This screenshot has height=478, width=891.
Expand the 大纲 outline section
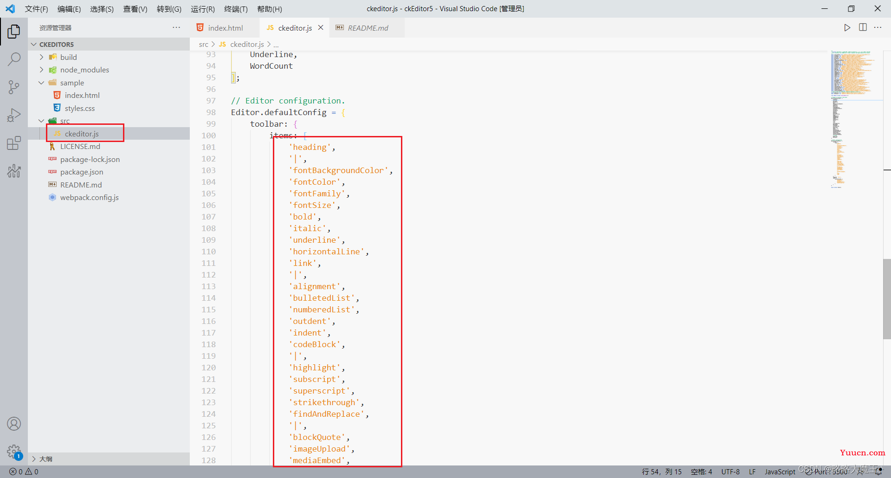coord(109,459)
